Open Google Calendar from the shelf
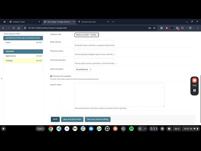The width and height of the screenshot is (201, 151). [x=83, y=129]
